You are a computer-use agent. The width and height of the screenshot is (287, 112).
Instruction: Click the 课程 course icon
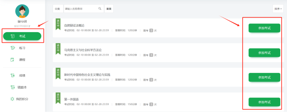(12, 60)
